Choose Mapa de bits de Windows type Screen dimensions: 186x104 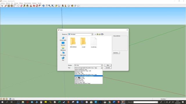click(89, 83)
